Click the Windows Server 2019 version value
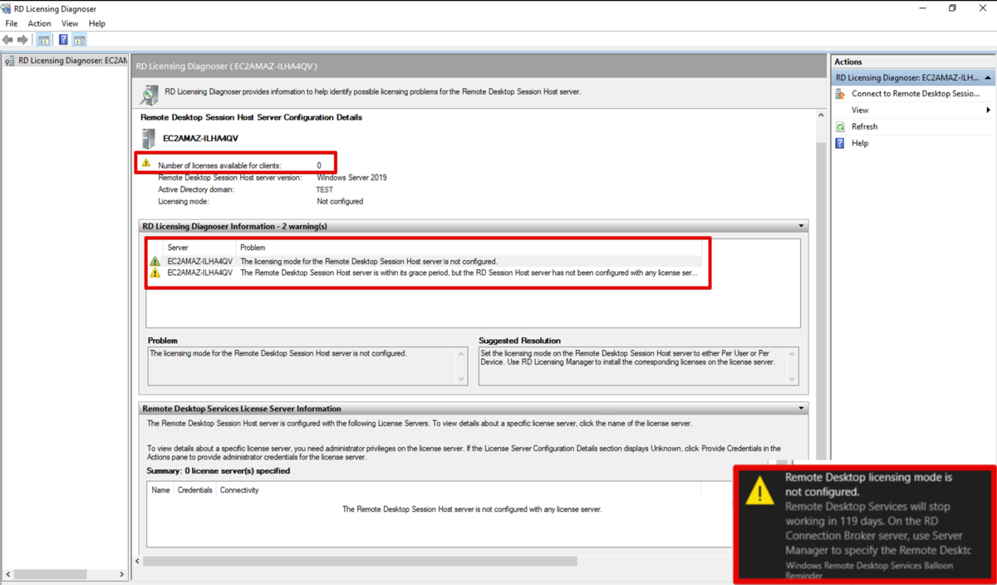 point(351,178)
